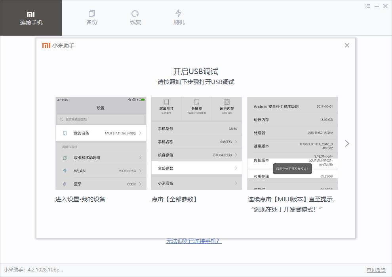The height and width of the screenshot is (277, 392).
Task: Advance to the next step with the right arrow
Action: click(x=347, y=143)
